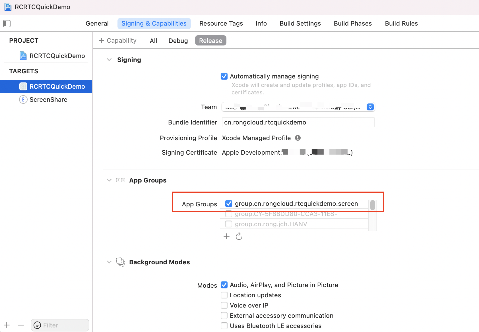The image size is (479, 332).
Task: Open the General tab
Action: coord(97,23)
